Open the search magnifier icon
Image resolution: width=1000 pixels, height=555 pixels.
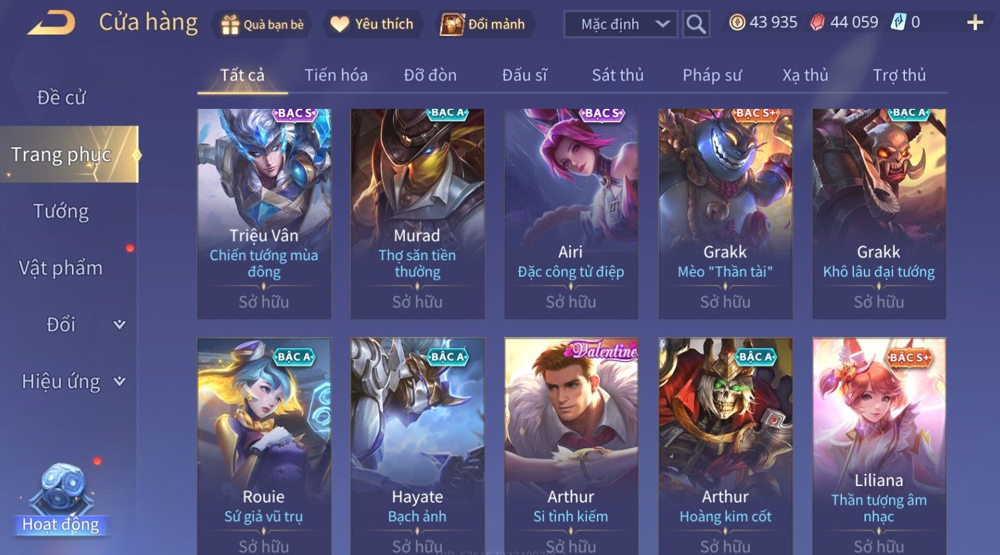[x=696, y=25]
